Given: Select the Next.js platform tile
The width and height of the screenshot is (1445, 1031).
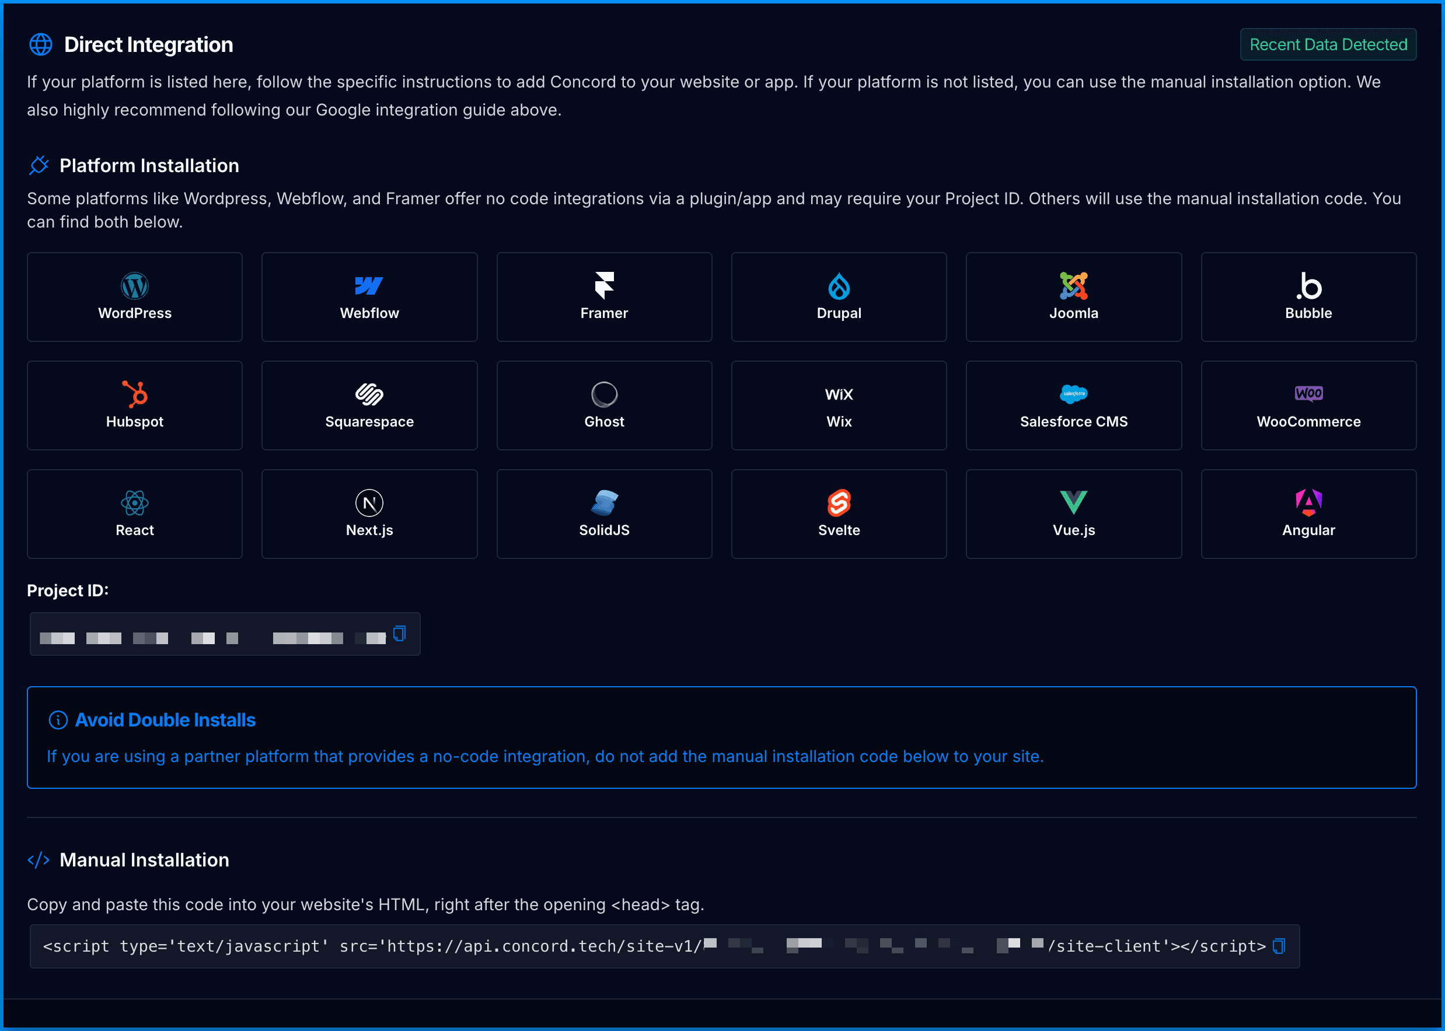Looking at the screenshot, I should click(x=369, y=513).
